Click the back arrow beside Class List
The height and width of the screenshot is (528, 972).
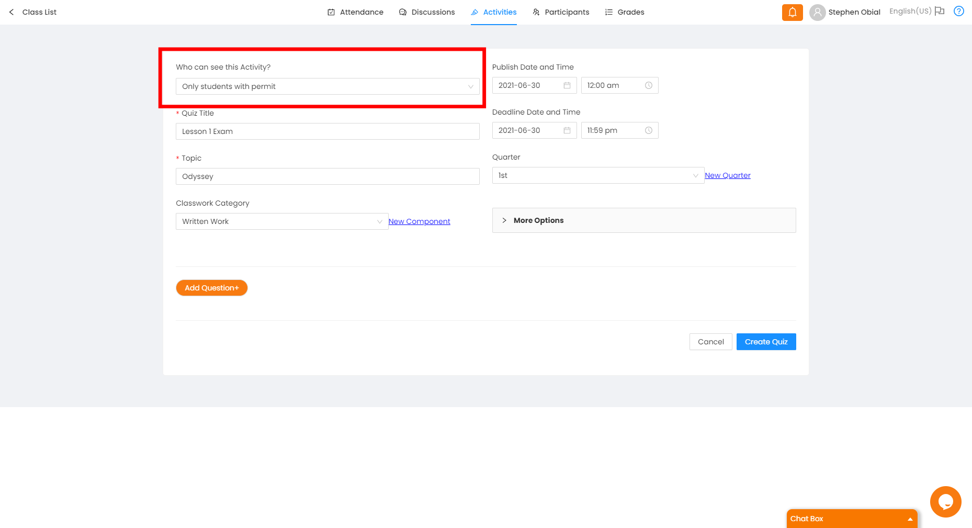tap(12, 12)
